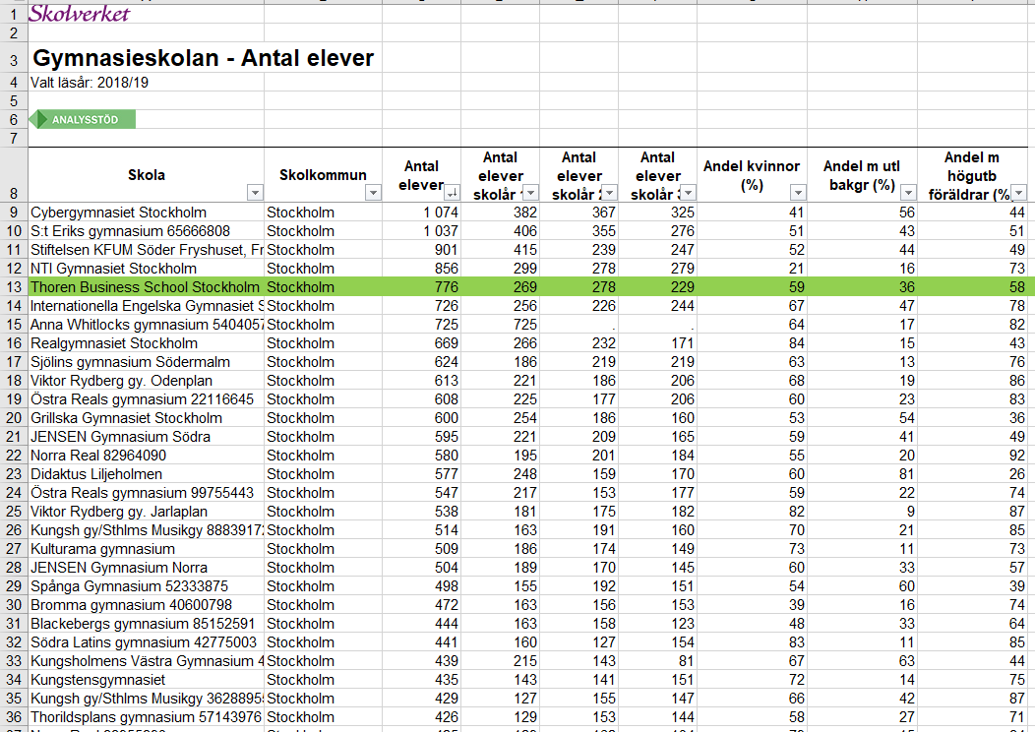Viewport: 1035px width, 732px height.
Task: Select the Antal elever value 901
Action: point(422,250)
